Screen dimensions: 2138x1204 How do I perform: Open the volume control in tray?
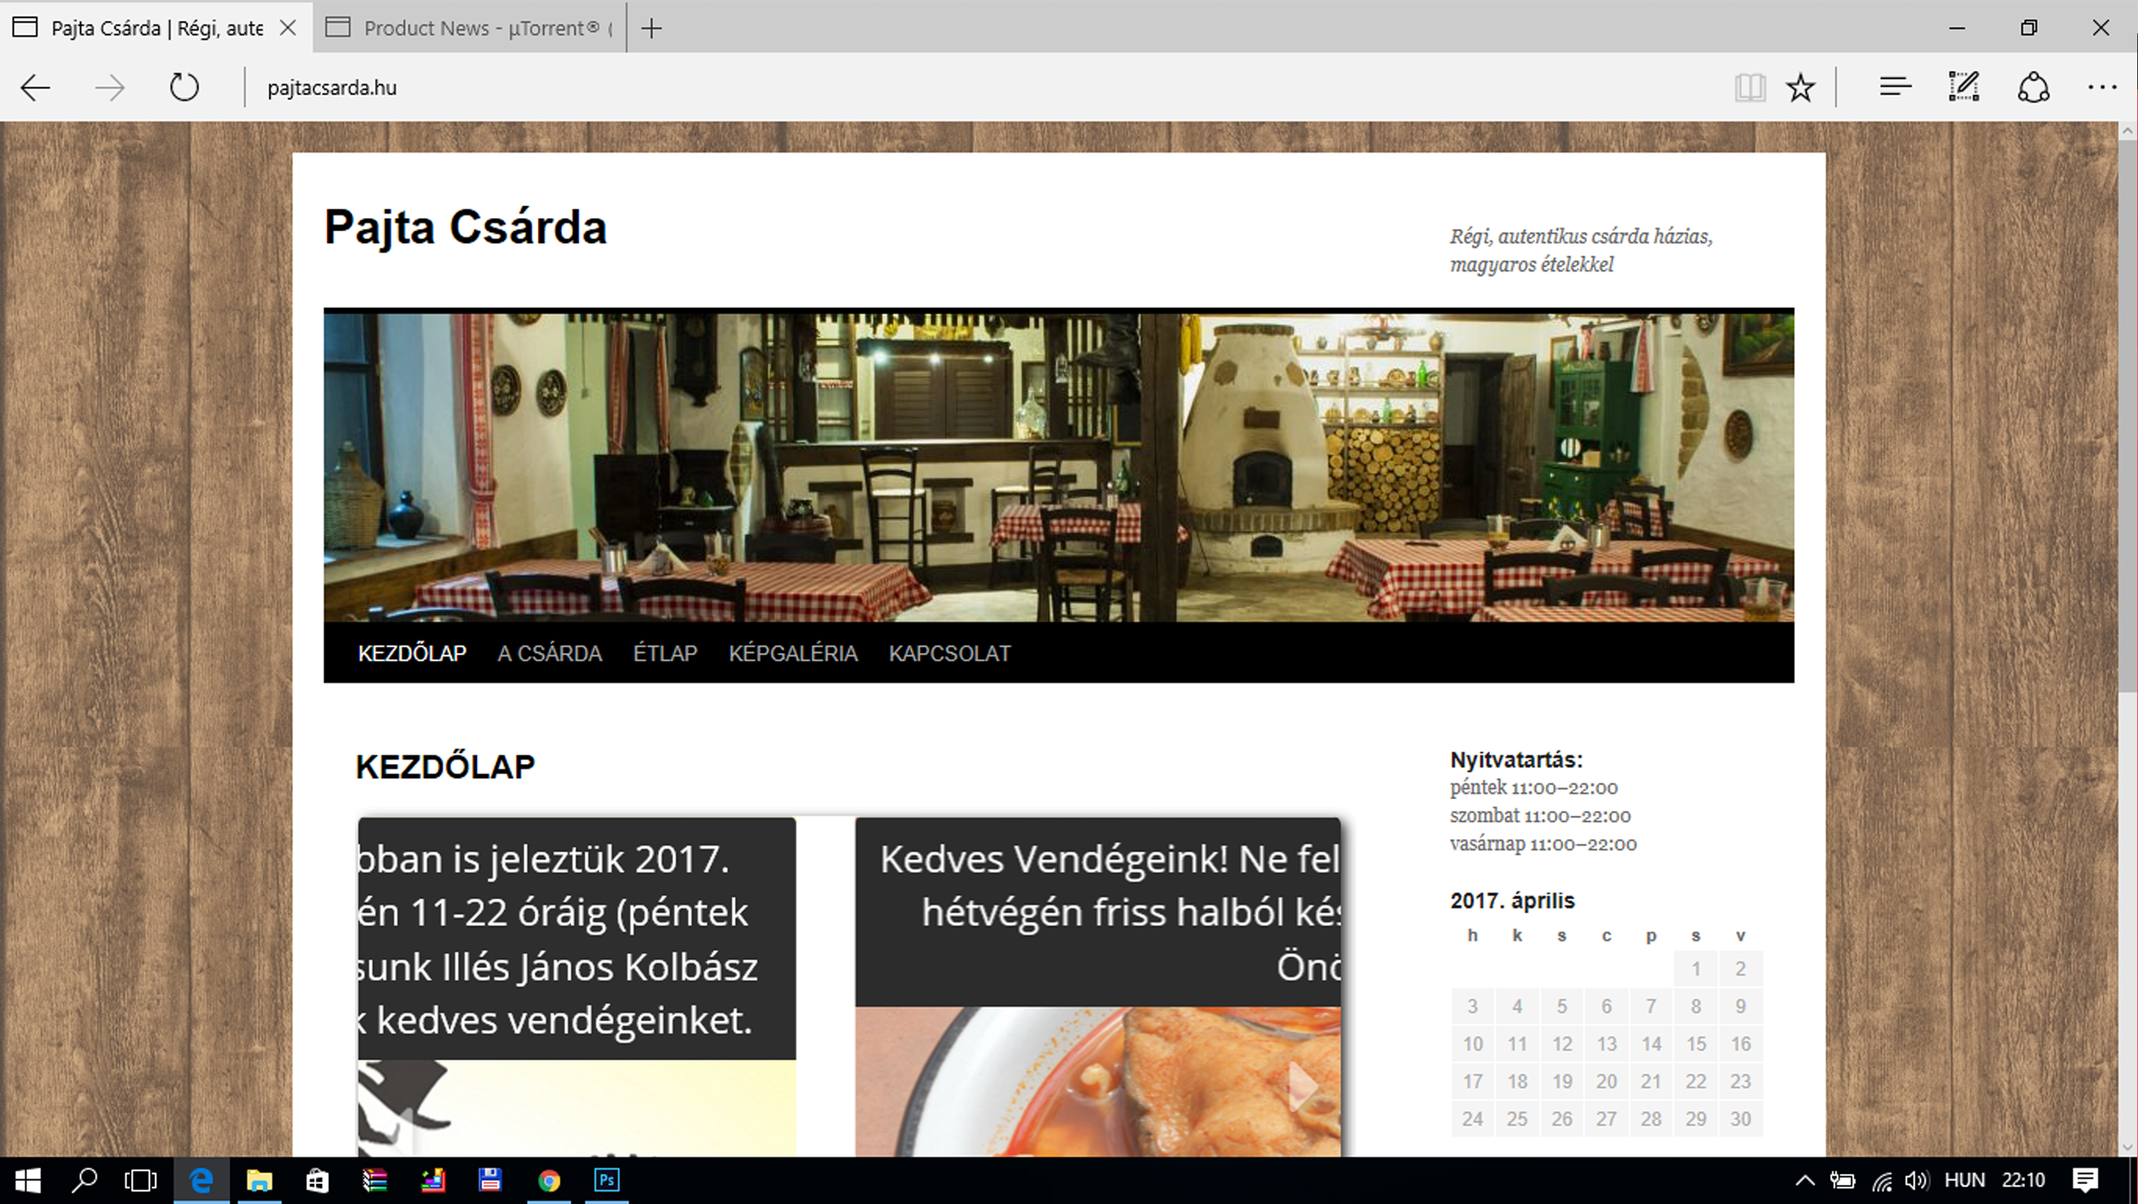click(1916, 1180)
